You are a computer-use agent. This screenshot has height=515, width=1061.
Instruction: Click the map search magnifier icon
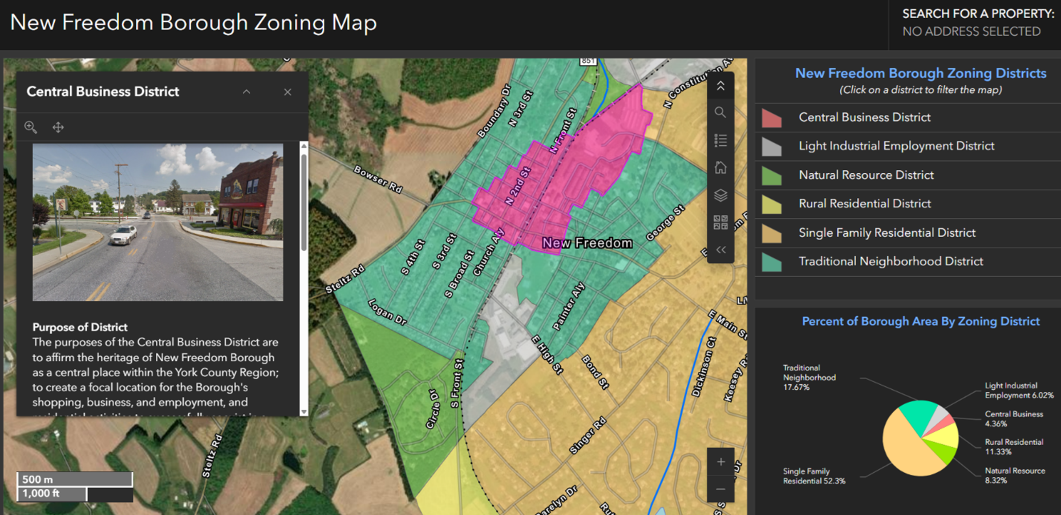[x=720, y=112]
